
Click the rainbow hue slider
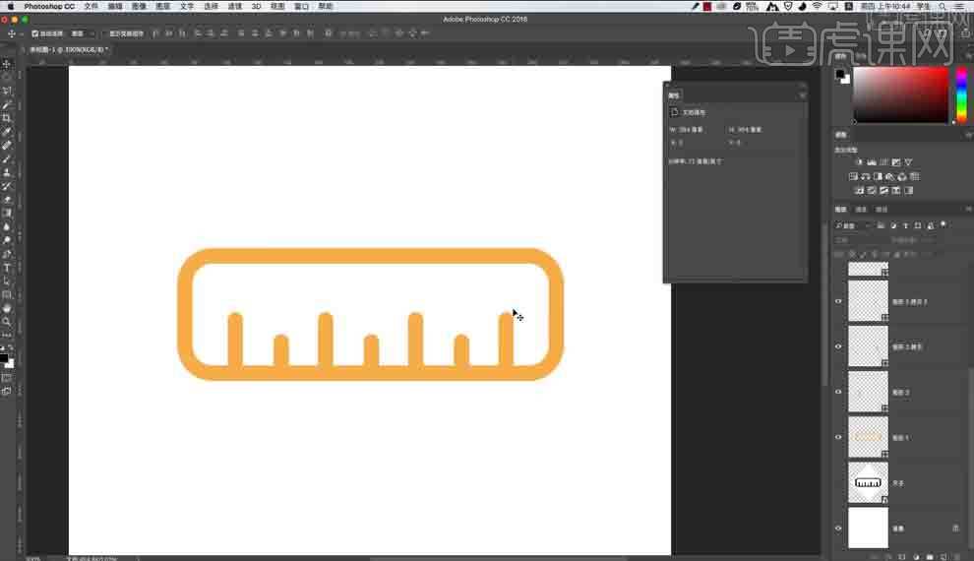coord(961,95)
